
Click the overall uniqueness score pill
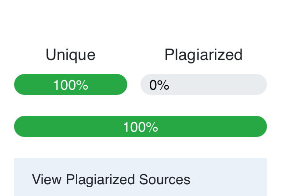click(140, 126)
